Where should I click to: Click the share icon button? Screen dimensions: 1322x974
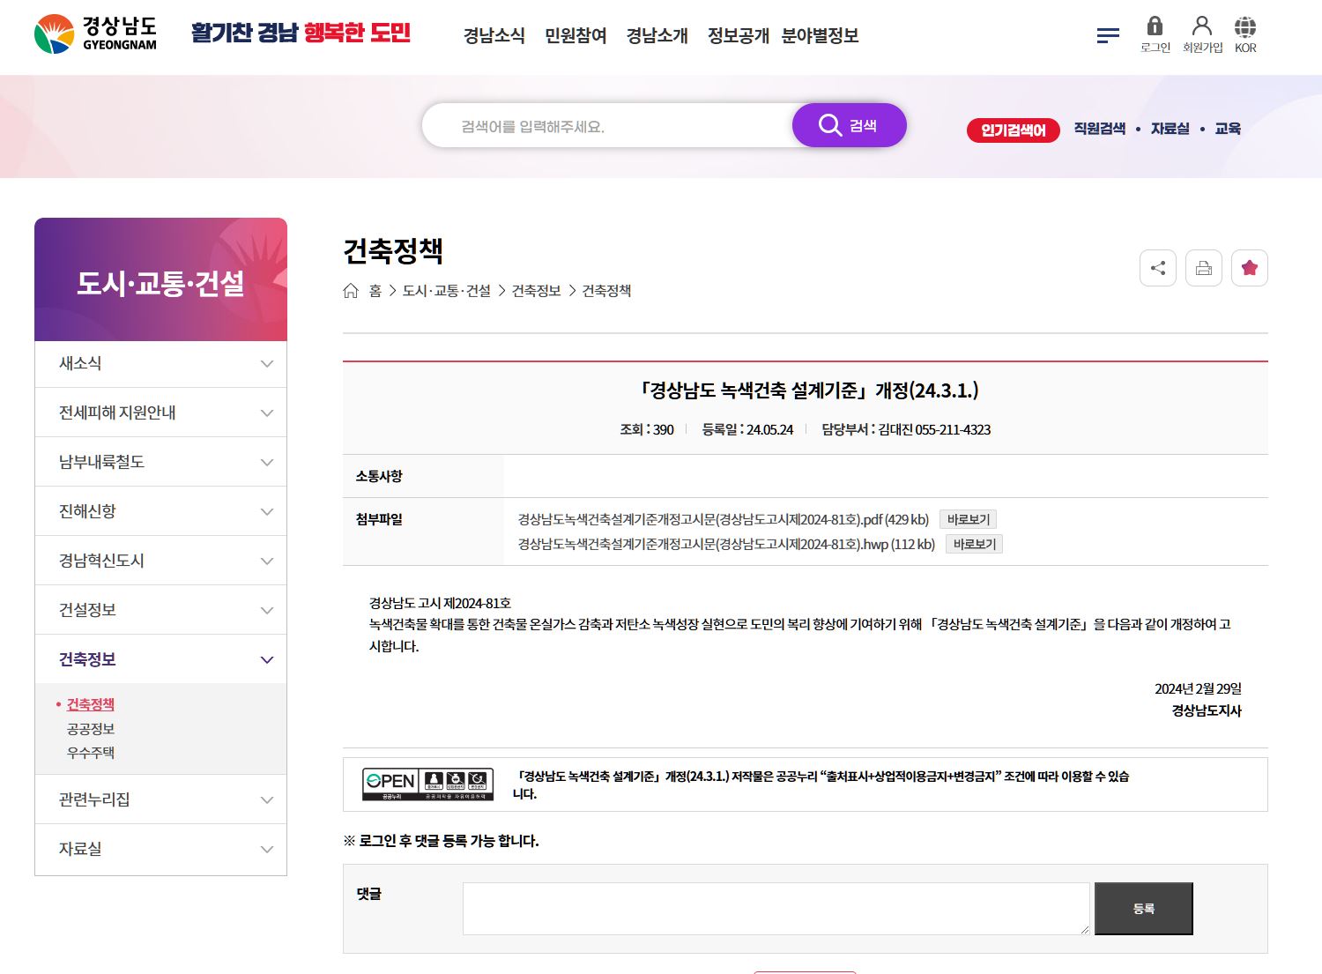pos(1158,268)
